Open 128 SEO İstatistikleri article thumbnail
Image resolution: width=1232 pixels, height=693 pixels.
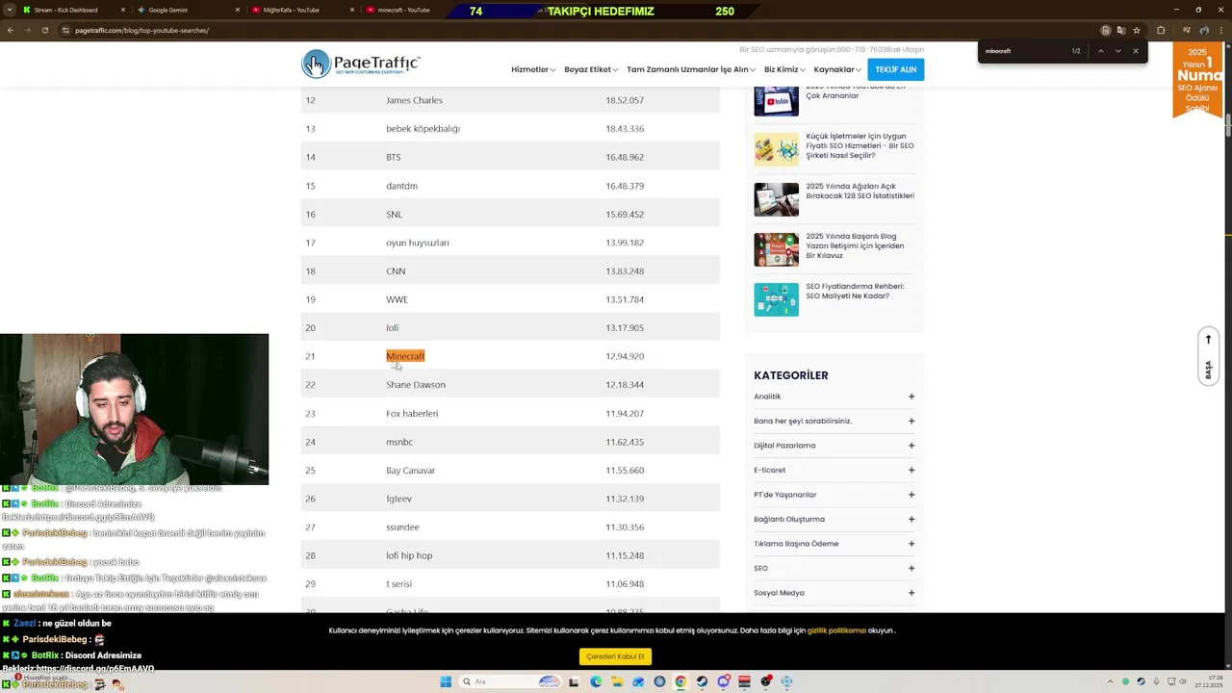(776, 199)
